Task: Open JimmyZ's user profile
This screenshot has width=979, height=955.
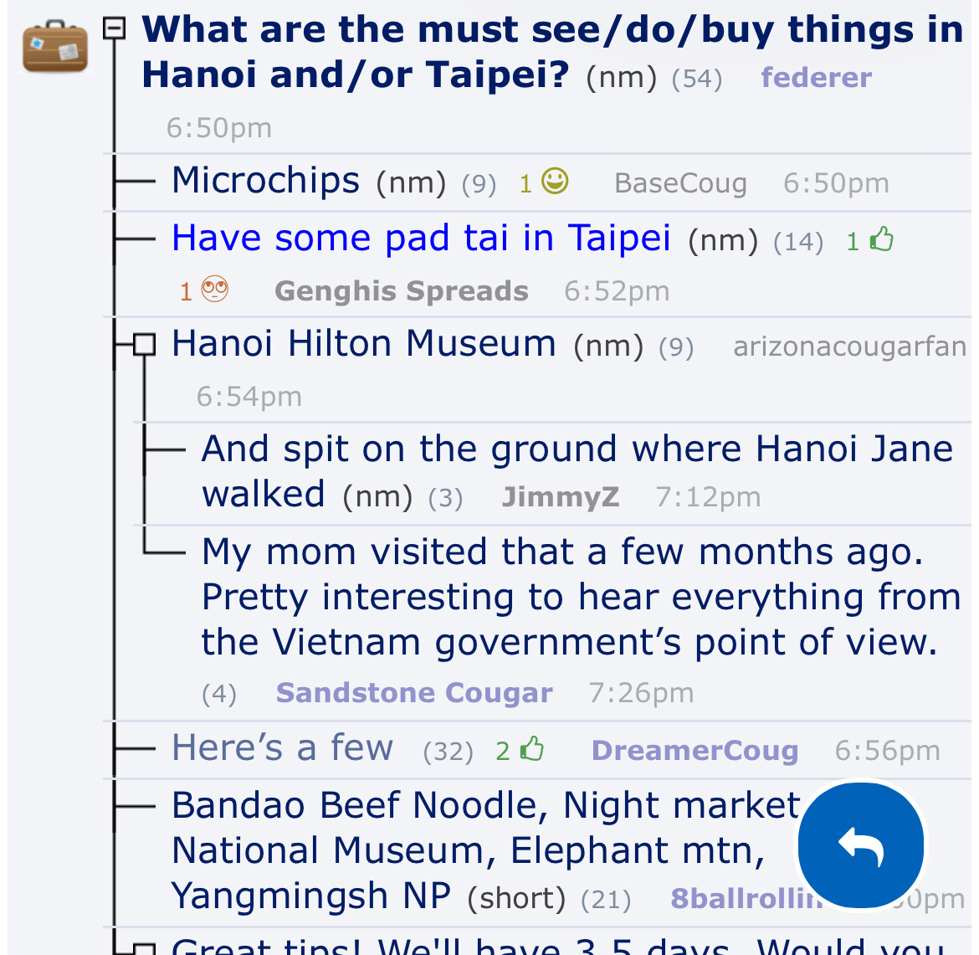Action: 560,497
